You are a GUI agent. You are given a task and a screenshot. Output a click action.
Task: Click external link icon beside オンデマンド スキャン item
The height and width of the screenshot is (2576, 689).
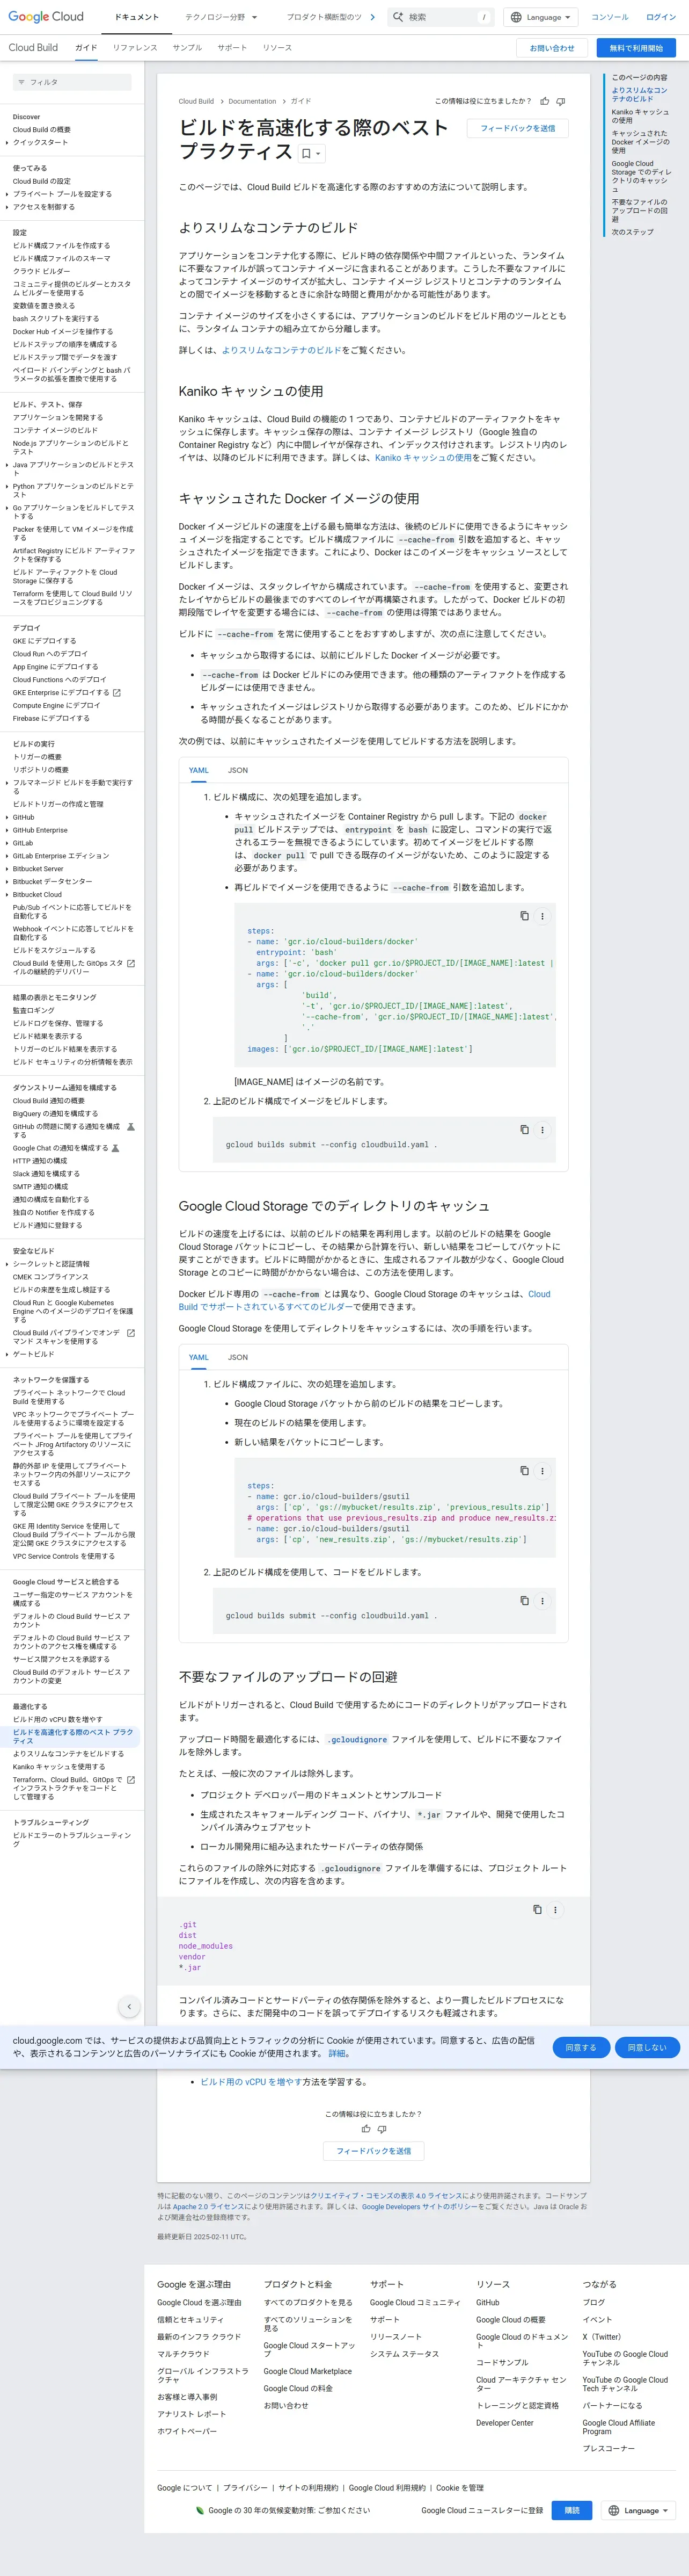pyautogui.click(x=131, y=1332)
